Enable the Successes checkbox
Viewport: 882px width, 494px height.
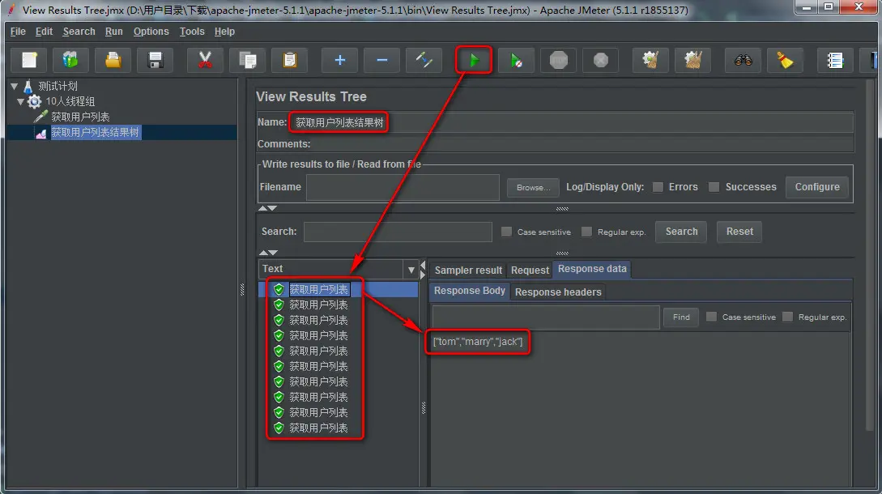point(714,187)
